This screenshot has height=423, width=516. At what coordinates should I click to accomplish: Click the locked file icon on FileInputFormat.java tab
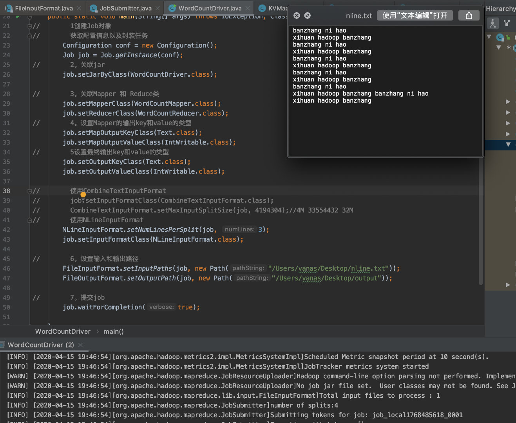point(9,7)
